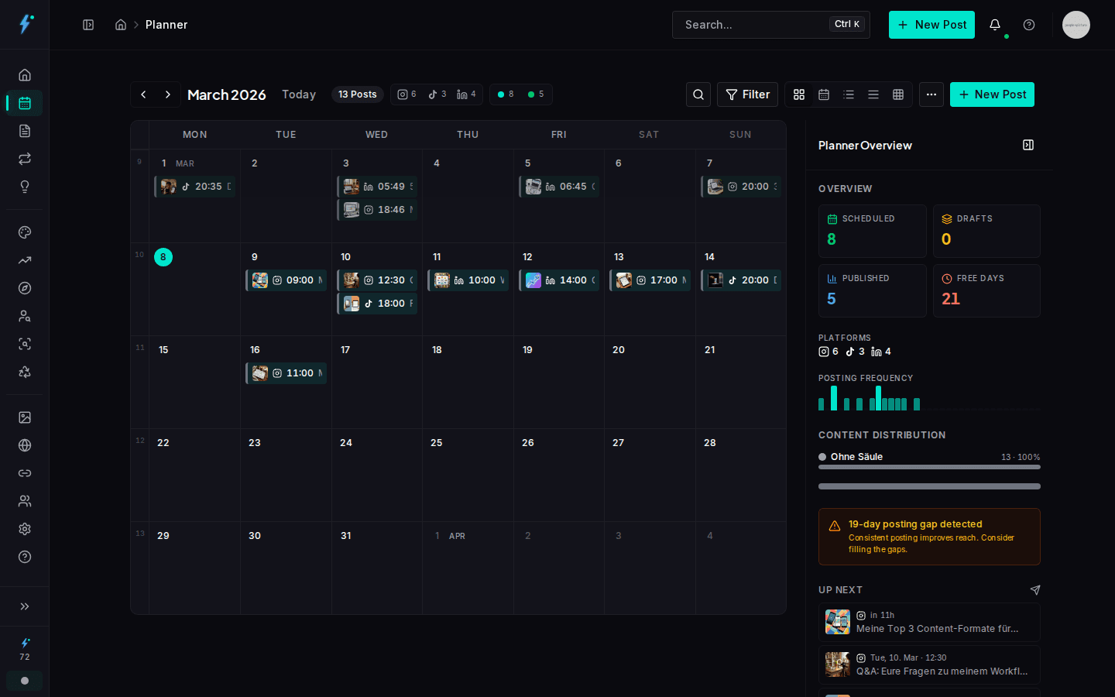Collapse the sidebar with the double-chevron toggle
1115x697 pixels.
click(x=24, y=606)
